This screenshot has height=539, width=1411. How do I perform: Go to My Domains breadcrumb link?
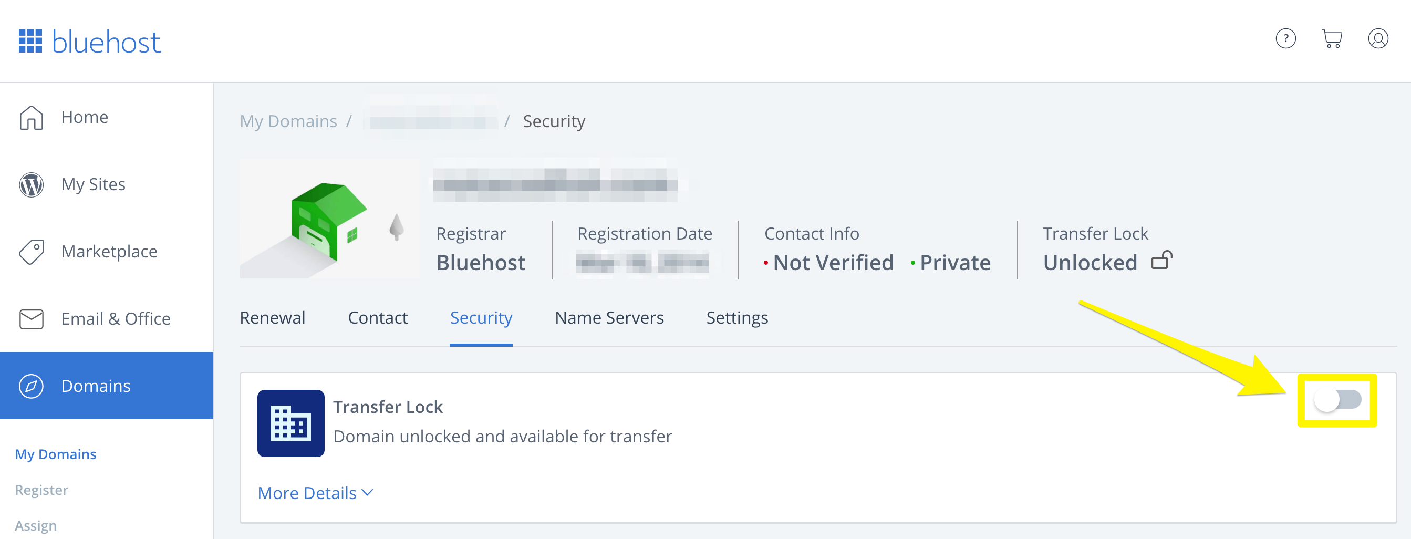point(288,121)
